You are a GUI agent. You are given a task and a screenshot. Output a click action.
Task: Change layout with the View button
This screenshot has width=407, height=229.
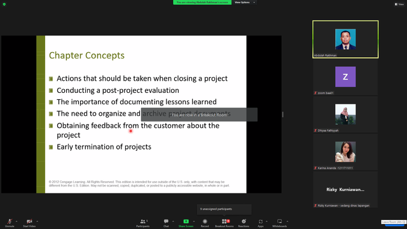(x=399, y=4)
